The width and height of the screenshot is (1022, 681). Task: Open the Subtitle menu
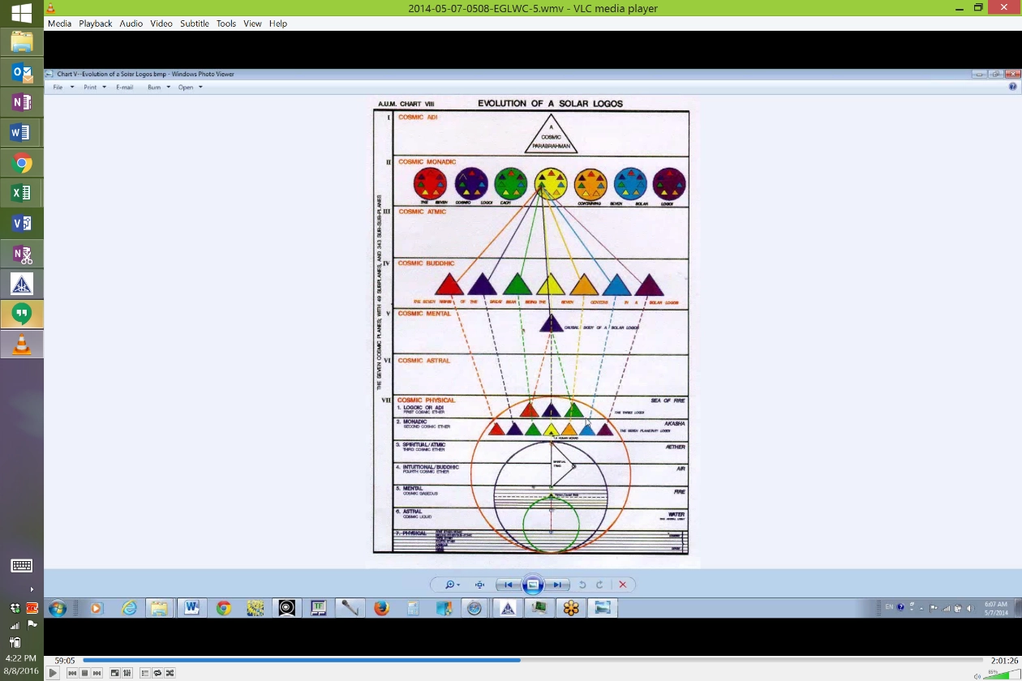point(194,24)
